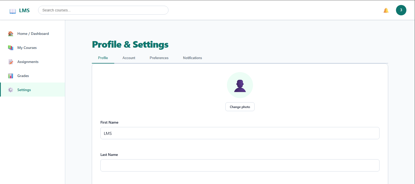Open My Courses in sidebar

pos(33,48)
